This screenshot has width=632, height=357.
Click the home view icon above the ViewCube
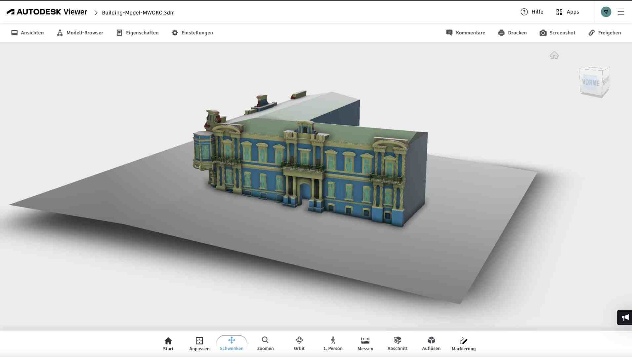pyautogui.click(x=554, y=55)
